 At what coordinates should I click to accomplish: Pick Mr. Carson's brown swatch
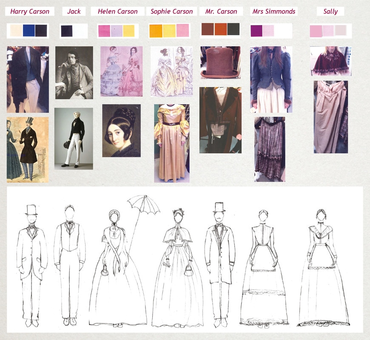(208, 29)
